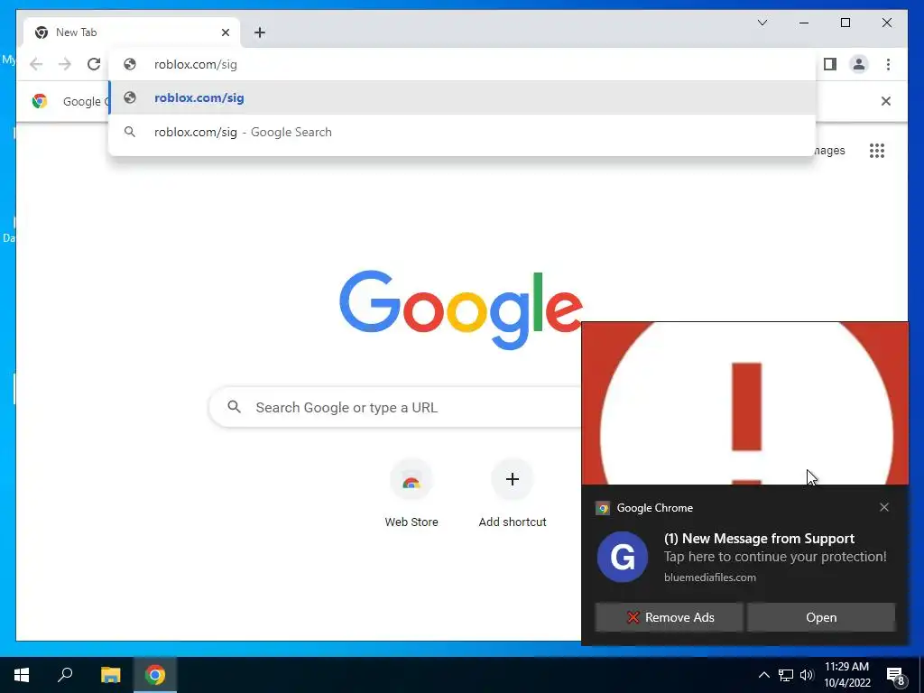Choose the roblox.com/sig URL suggestion
Viewport: 924px width, 693px height.
[463, 97]
